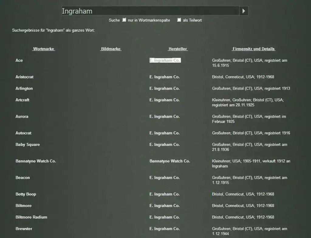Click Artcraft details registered 28.11.1925
The height and width of the screenshot is (238, 311).
(248, 102)
